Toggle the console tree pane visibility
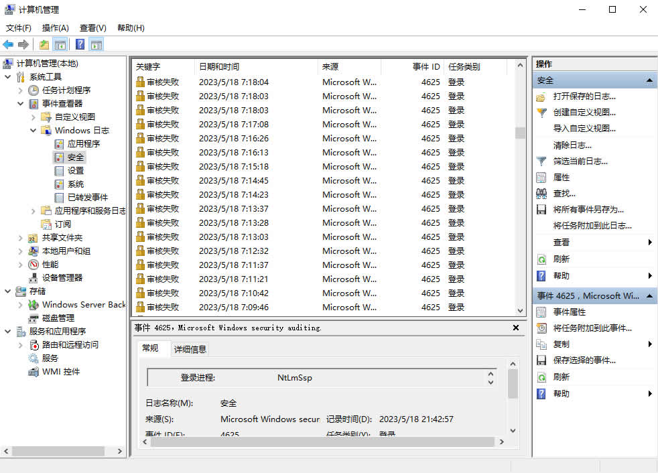The height and width of the screenshot is (473, 658). coord(60,44)
